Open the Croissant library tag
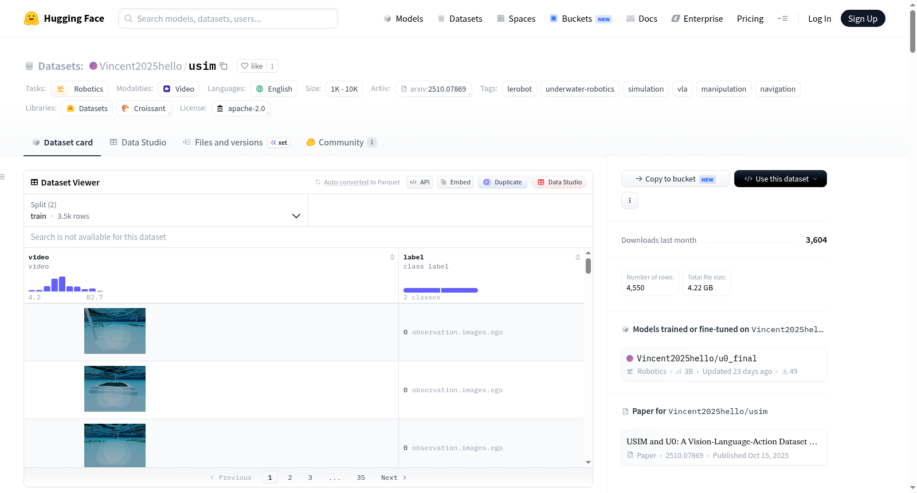Screen dimensions: 917x493 point(144,108)
